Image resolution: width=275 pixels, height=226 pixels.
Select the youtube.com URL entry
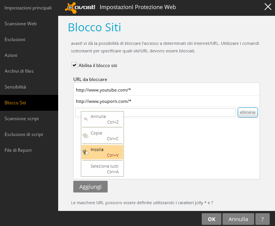click(x=104, y=90)
